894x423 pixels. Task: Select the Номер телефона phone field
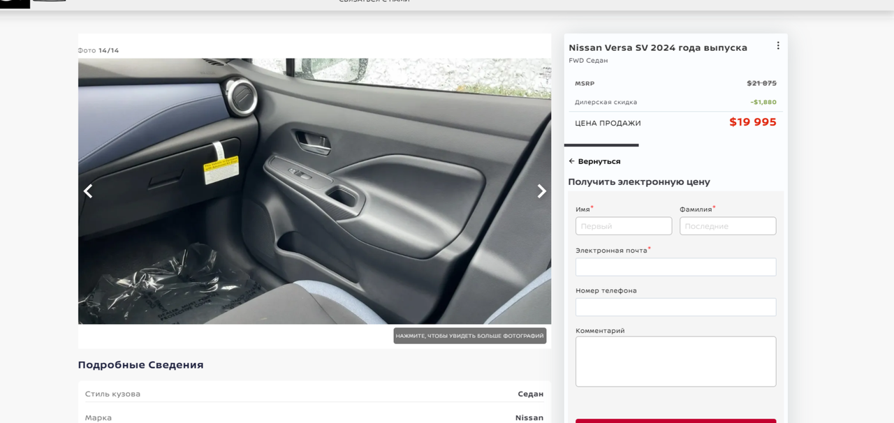(x=675, y=307)
